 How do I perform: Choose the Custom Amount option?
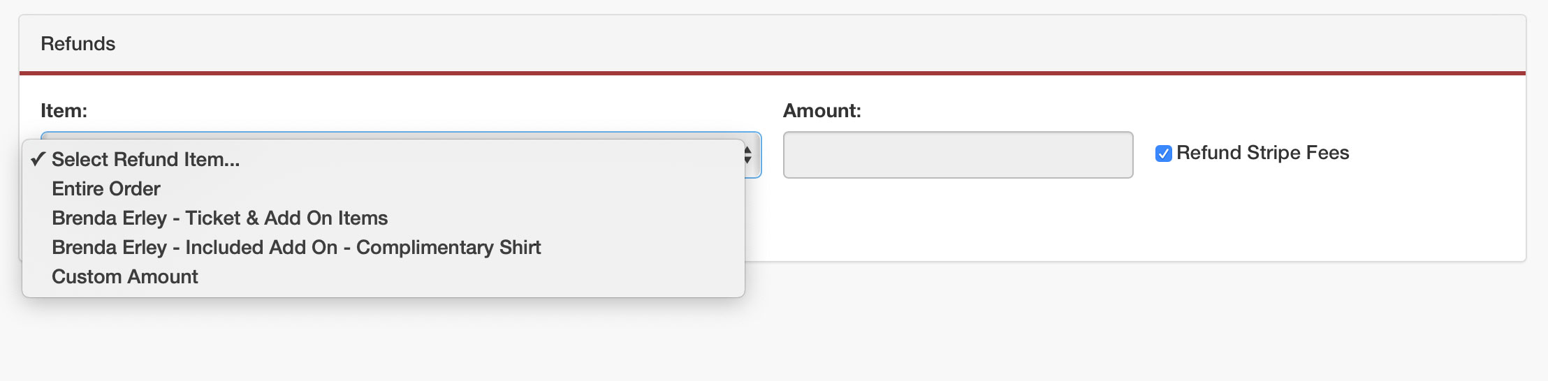[125, 277]
